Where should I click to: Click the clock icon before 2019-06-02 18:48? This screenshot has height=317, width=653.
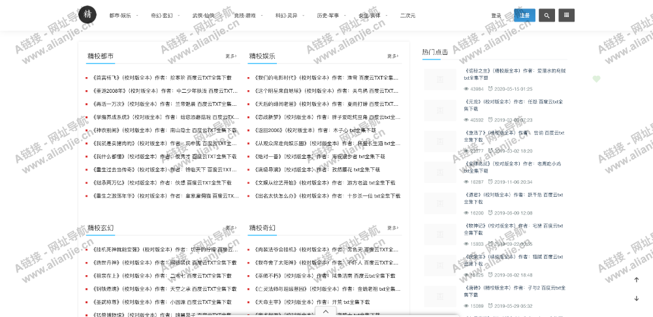(x=490, y=275)
